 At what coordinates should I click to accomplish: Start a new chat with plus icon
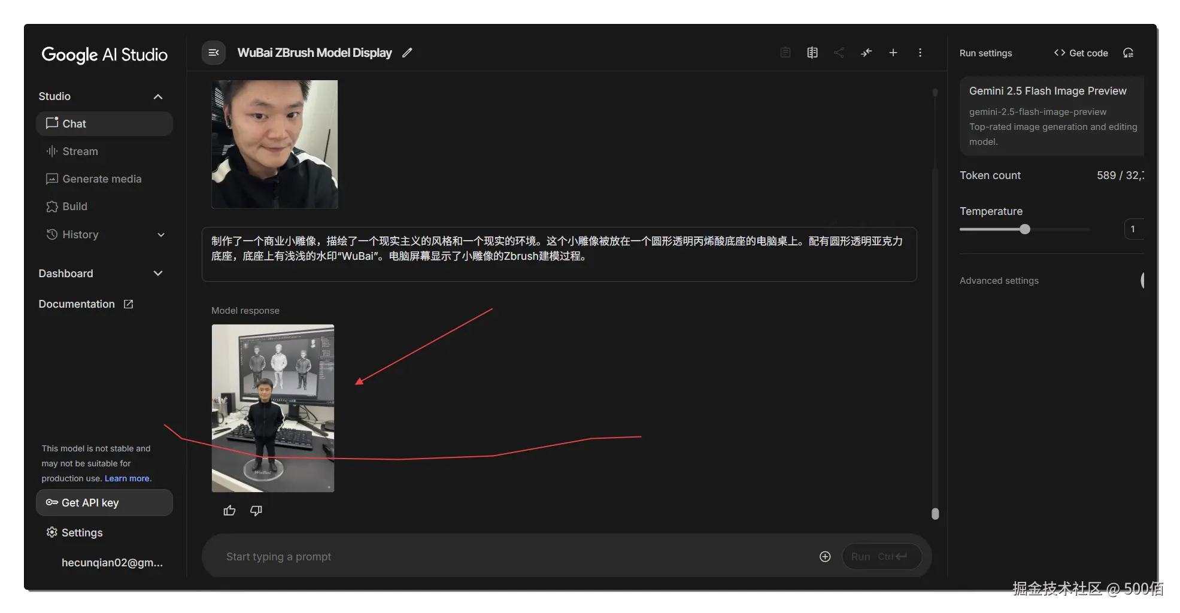tap(893, 53)
